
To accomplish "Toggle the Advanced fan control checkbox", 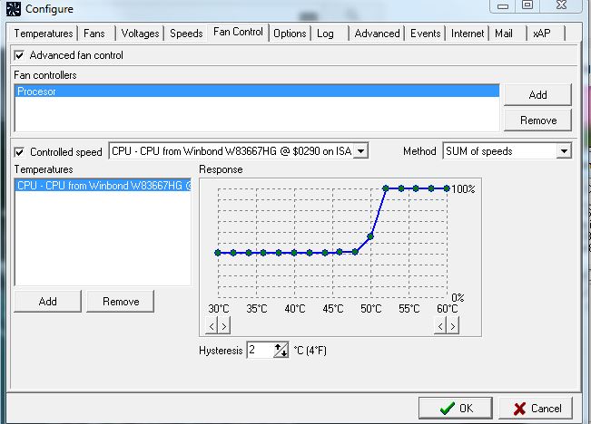I will [x=19, y=55].
